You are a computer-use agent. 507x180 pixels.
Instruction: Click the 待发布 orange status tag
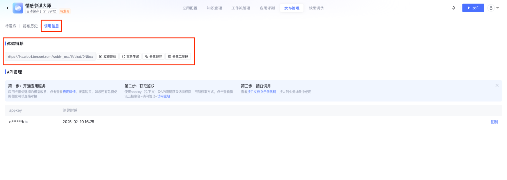coord(65,11)
